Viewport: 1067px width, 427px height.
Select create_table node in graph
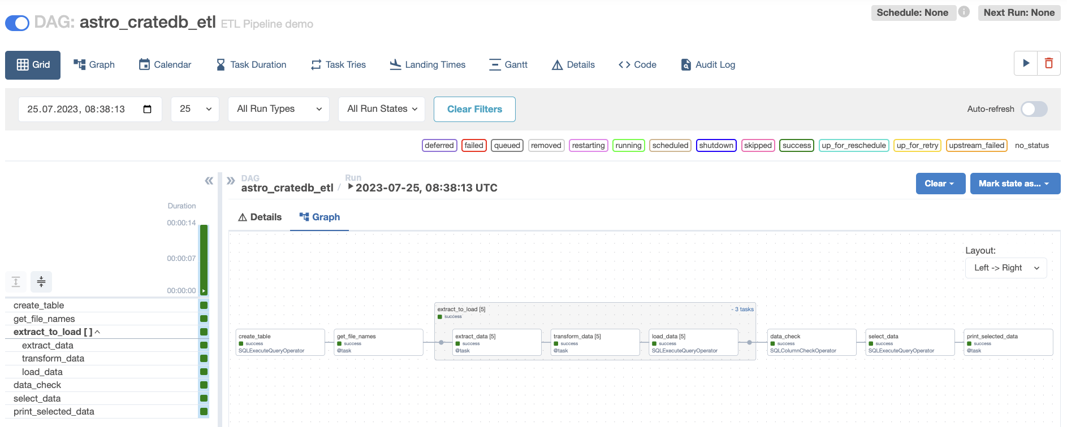(280, 343)
